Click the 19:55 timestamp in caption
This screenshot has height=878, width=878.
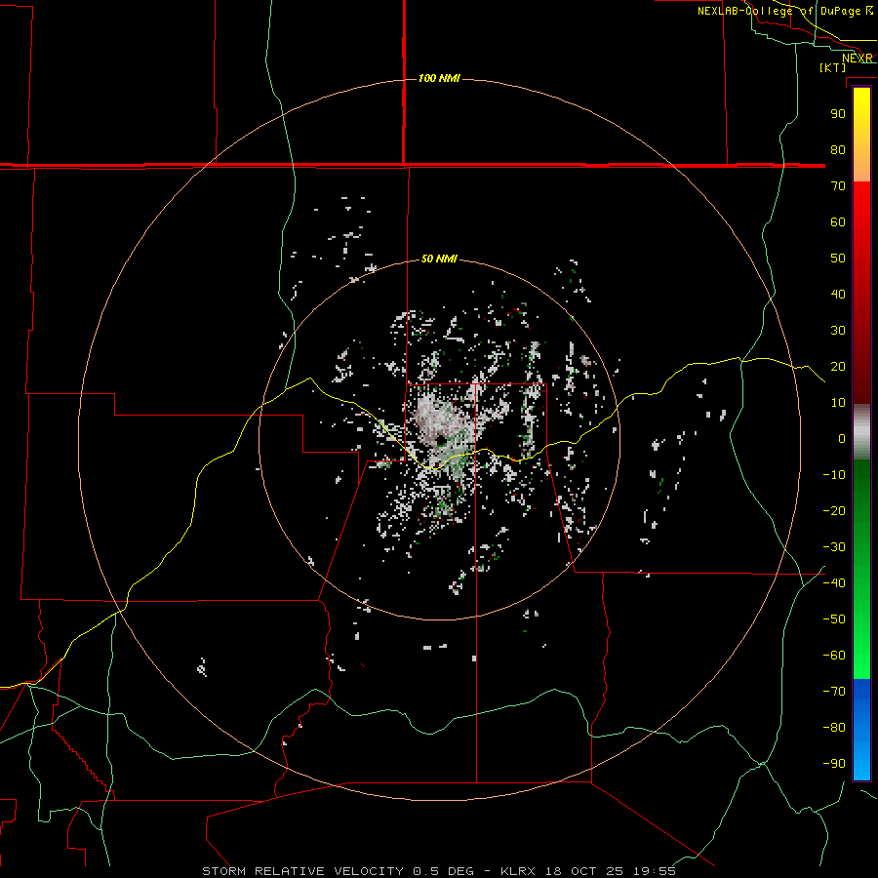coord(655,871)
